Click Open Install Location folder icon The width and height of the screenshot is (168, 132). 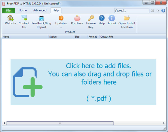pyautogui.click(x=127, y=18)
